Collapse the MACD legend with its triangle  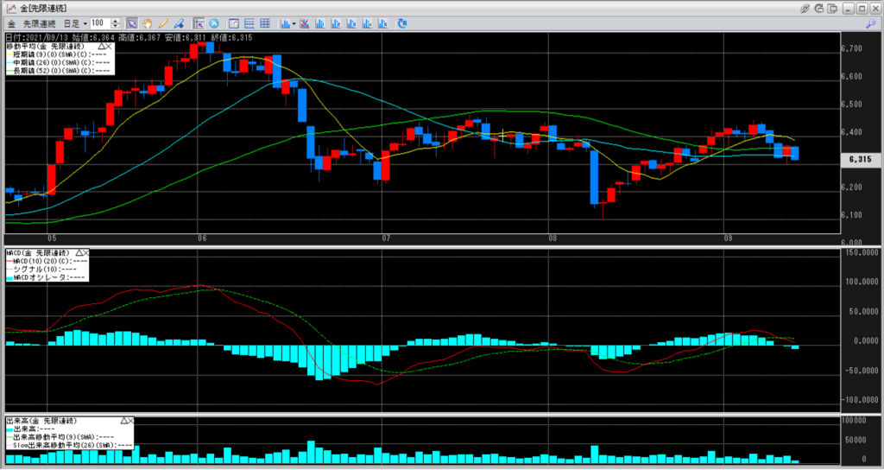[x=80, y=253]
